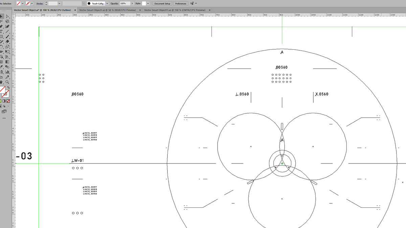Select the Paintbrush tool
The width and height of the screenshot is (406, 228).
pyautogui.click(x=7, y=36)
